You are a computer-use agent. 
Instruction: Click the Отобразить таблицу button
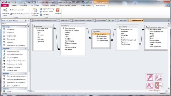35,12
